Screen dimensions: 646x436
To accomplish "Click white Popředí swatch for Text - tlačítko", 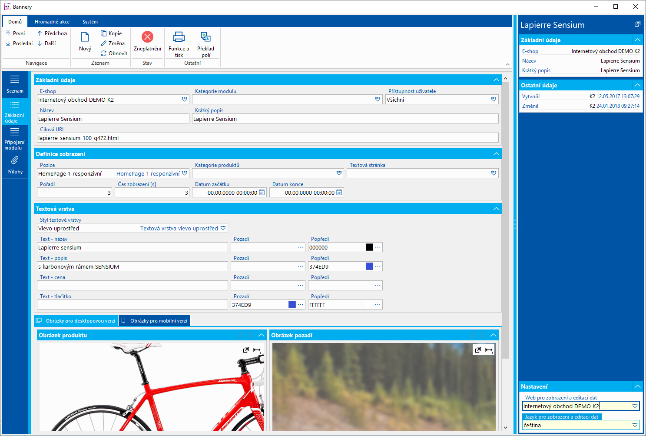I will coord(369,305).
